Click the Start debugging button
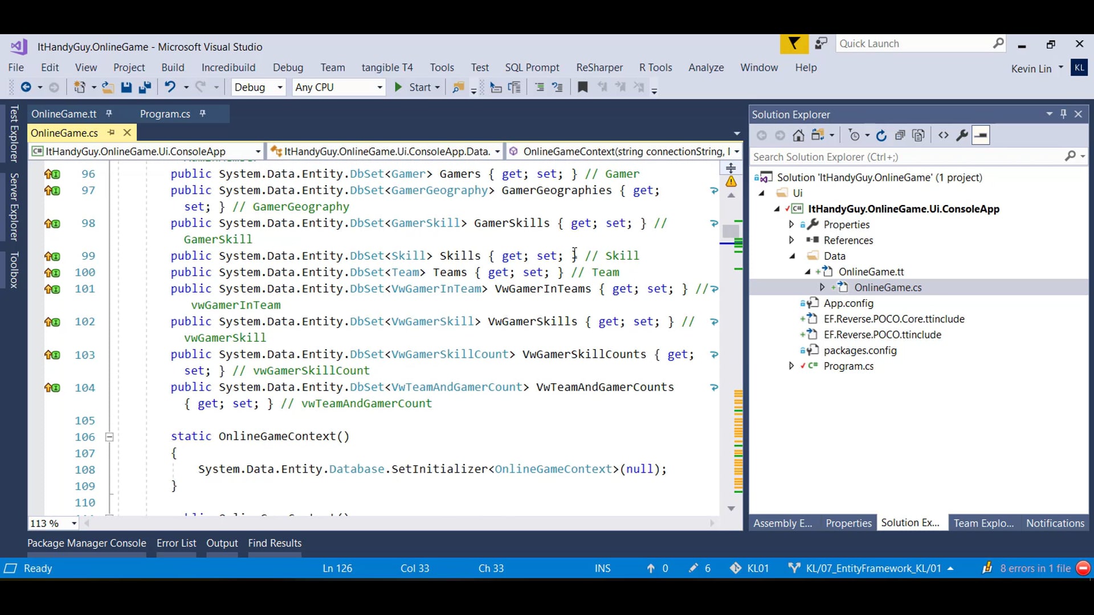This screenshot has width=1094, height=615. [415, 87]
